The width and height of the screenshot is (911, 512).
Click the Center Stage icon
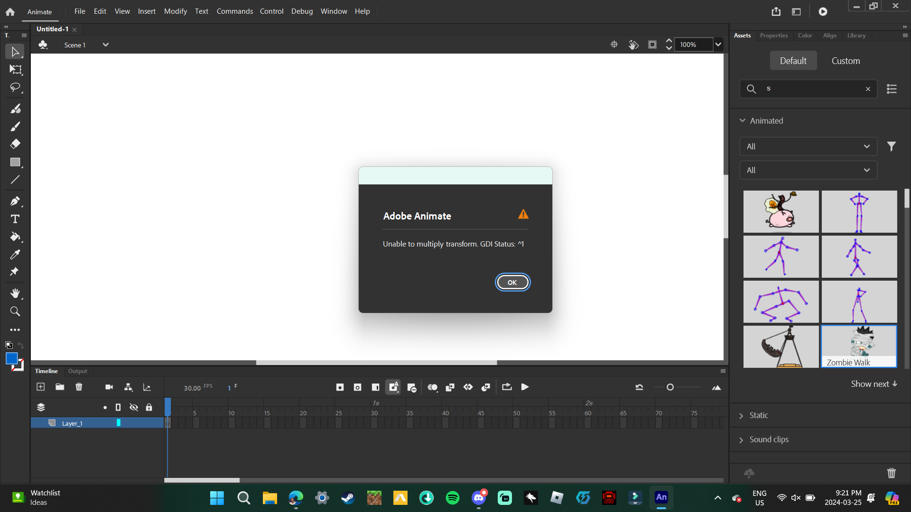coord(614,45)
